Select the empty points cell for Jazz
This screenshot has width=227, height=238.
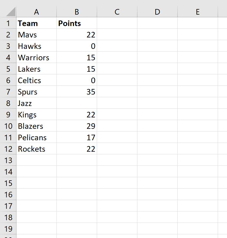77,103
